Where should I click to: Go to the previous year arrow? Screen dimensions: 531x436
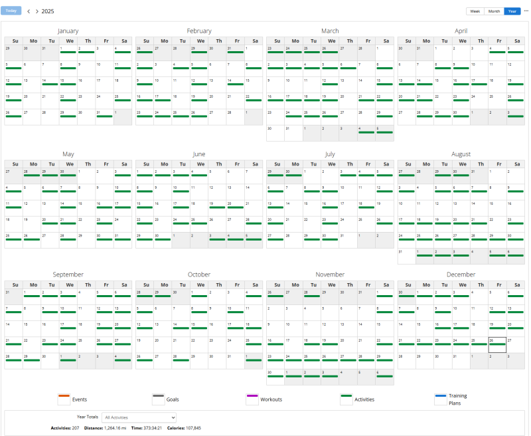(29, 11)
